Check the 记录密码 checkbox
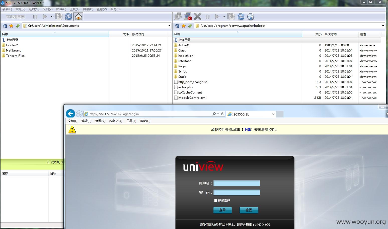388x229 pixels. pyautogui.click(x=216, y=200)
